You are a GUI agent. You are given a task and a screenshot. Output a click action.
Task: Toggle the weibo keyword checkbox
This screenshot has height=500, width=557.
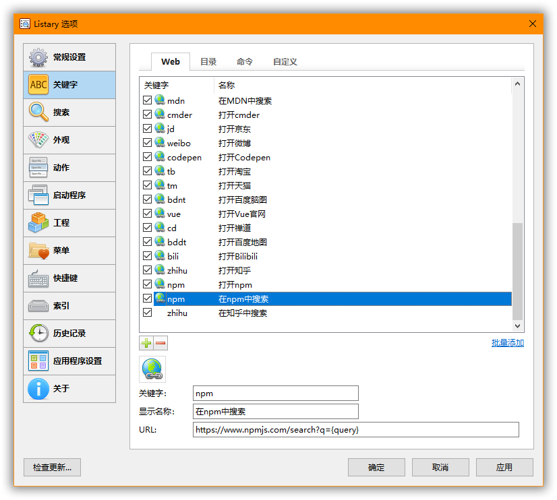tap(148, 143)
